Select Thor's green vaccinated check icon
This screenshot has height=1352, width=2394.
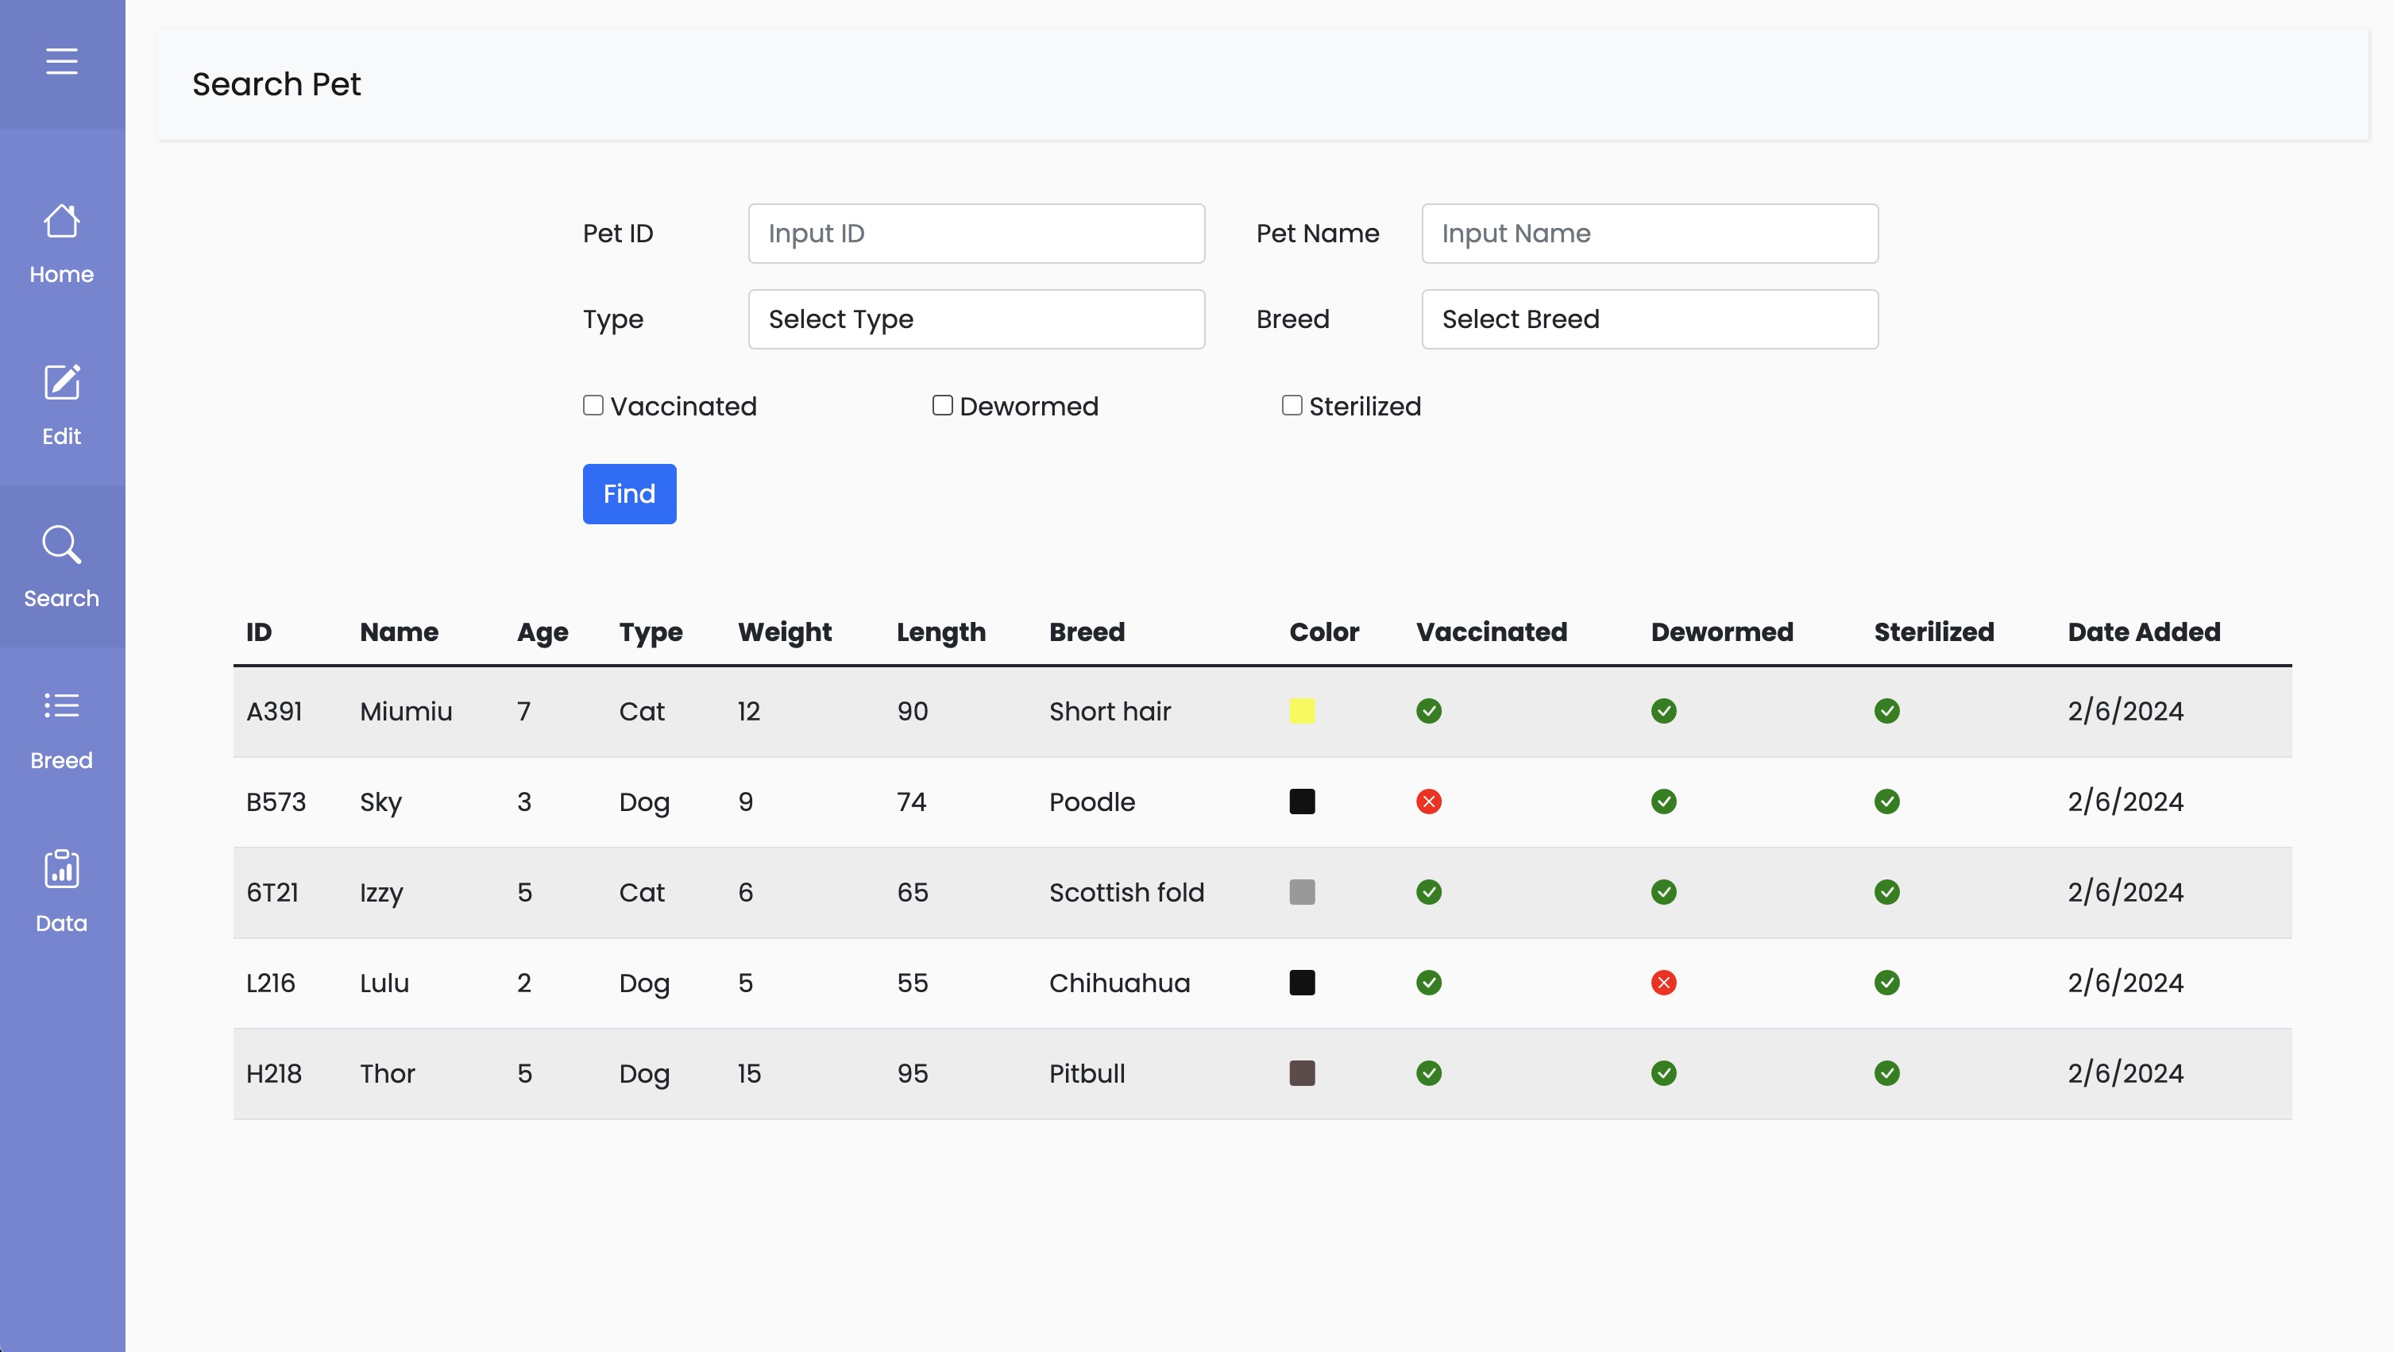tap(1428, 1073)
